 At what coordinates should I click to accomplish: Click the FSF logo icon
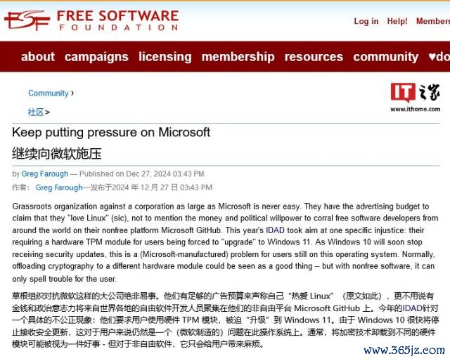point(27,20)
